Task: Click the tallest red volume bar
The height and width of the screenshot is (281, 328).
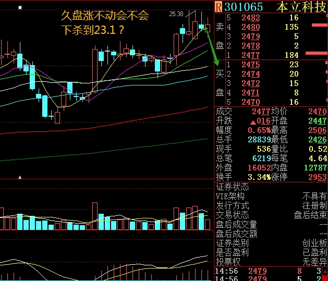Action: click(95, 216)
